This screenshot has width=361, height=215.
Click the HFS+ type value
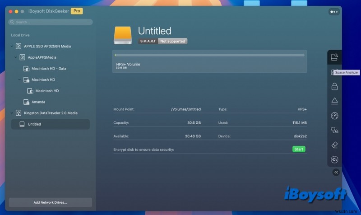pyautogui.click(x=302, y=109)
